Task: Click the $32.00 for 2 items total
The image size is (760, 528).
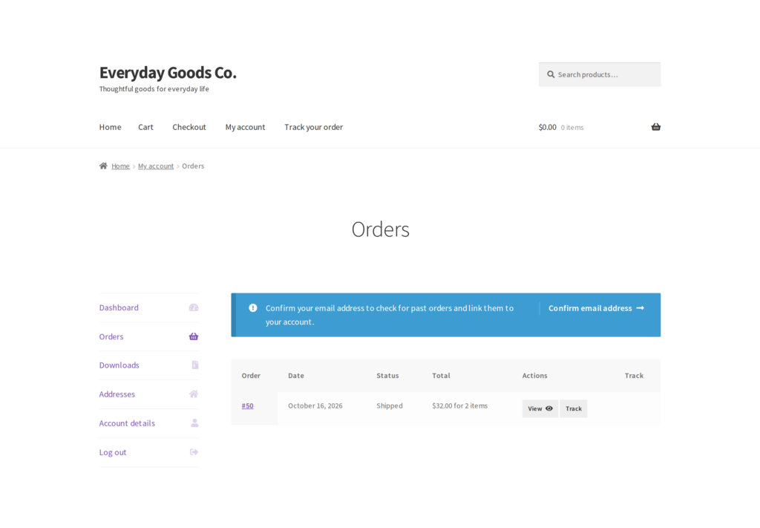Action: tap(459, 405)
